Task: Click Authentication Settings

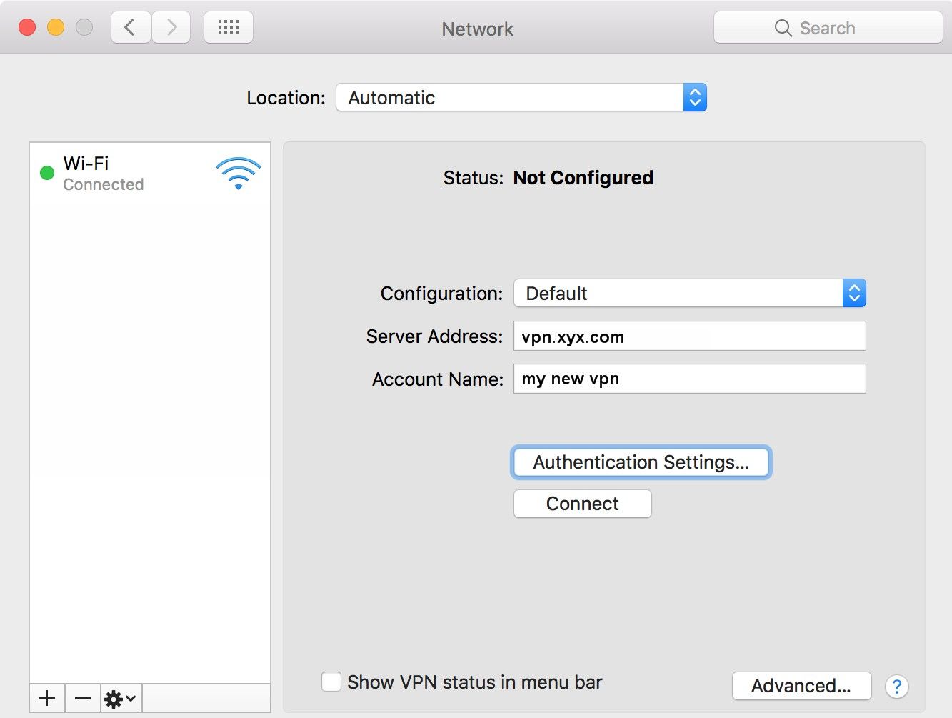Action: [641, 462]
